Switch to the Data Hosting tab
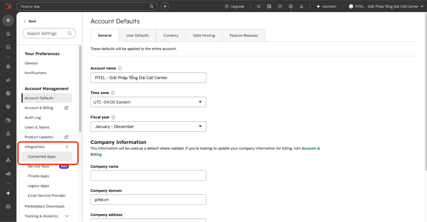This screenshot has height=222, width=427. tap(204, 35)
